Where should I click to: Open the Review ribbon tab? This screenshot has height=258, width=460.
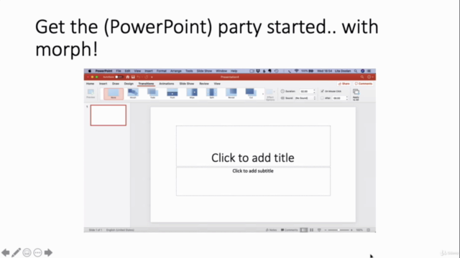[x=204, y=84]
